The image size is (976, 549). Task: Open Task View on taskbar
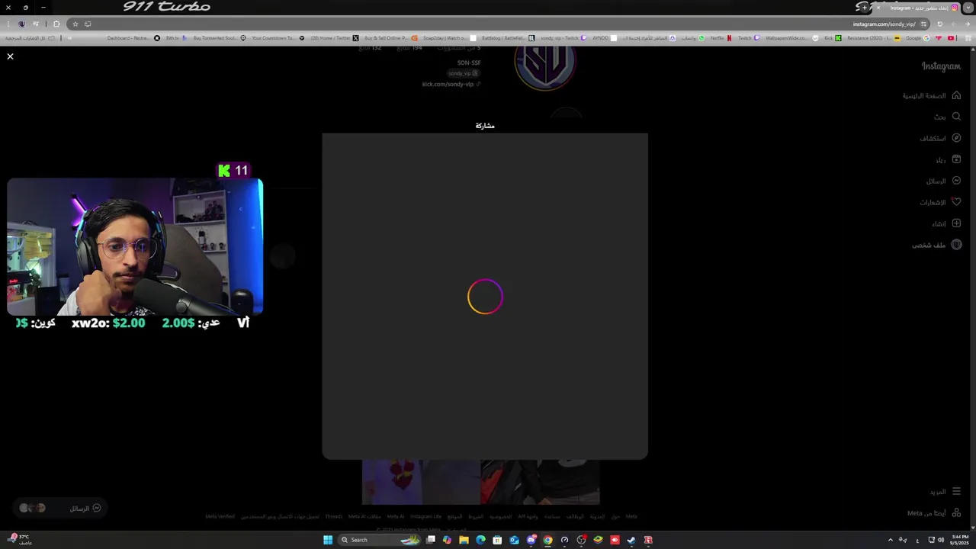click(x=431, y=540)
